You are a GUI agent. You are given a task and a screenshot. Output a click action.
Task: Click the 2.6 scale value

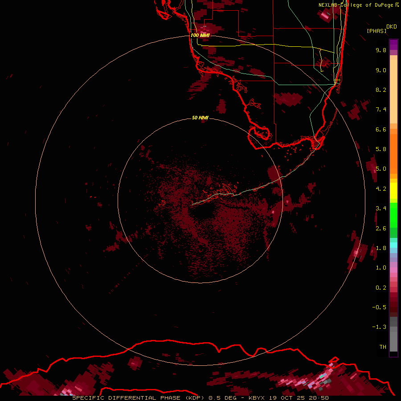pos(381,229)
